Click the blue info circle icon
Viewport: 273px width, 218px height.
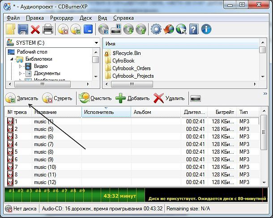tap(206, 29)
